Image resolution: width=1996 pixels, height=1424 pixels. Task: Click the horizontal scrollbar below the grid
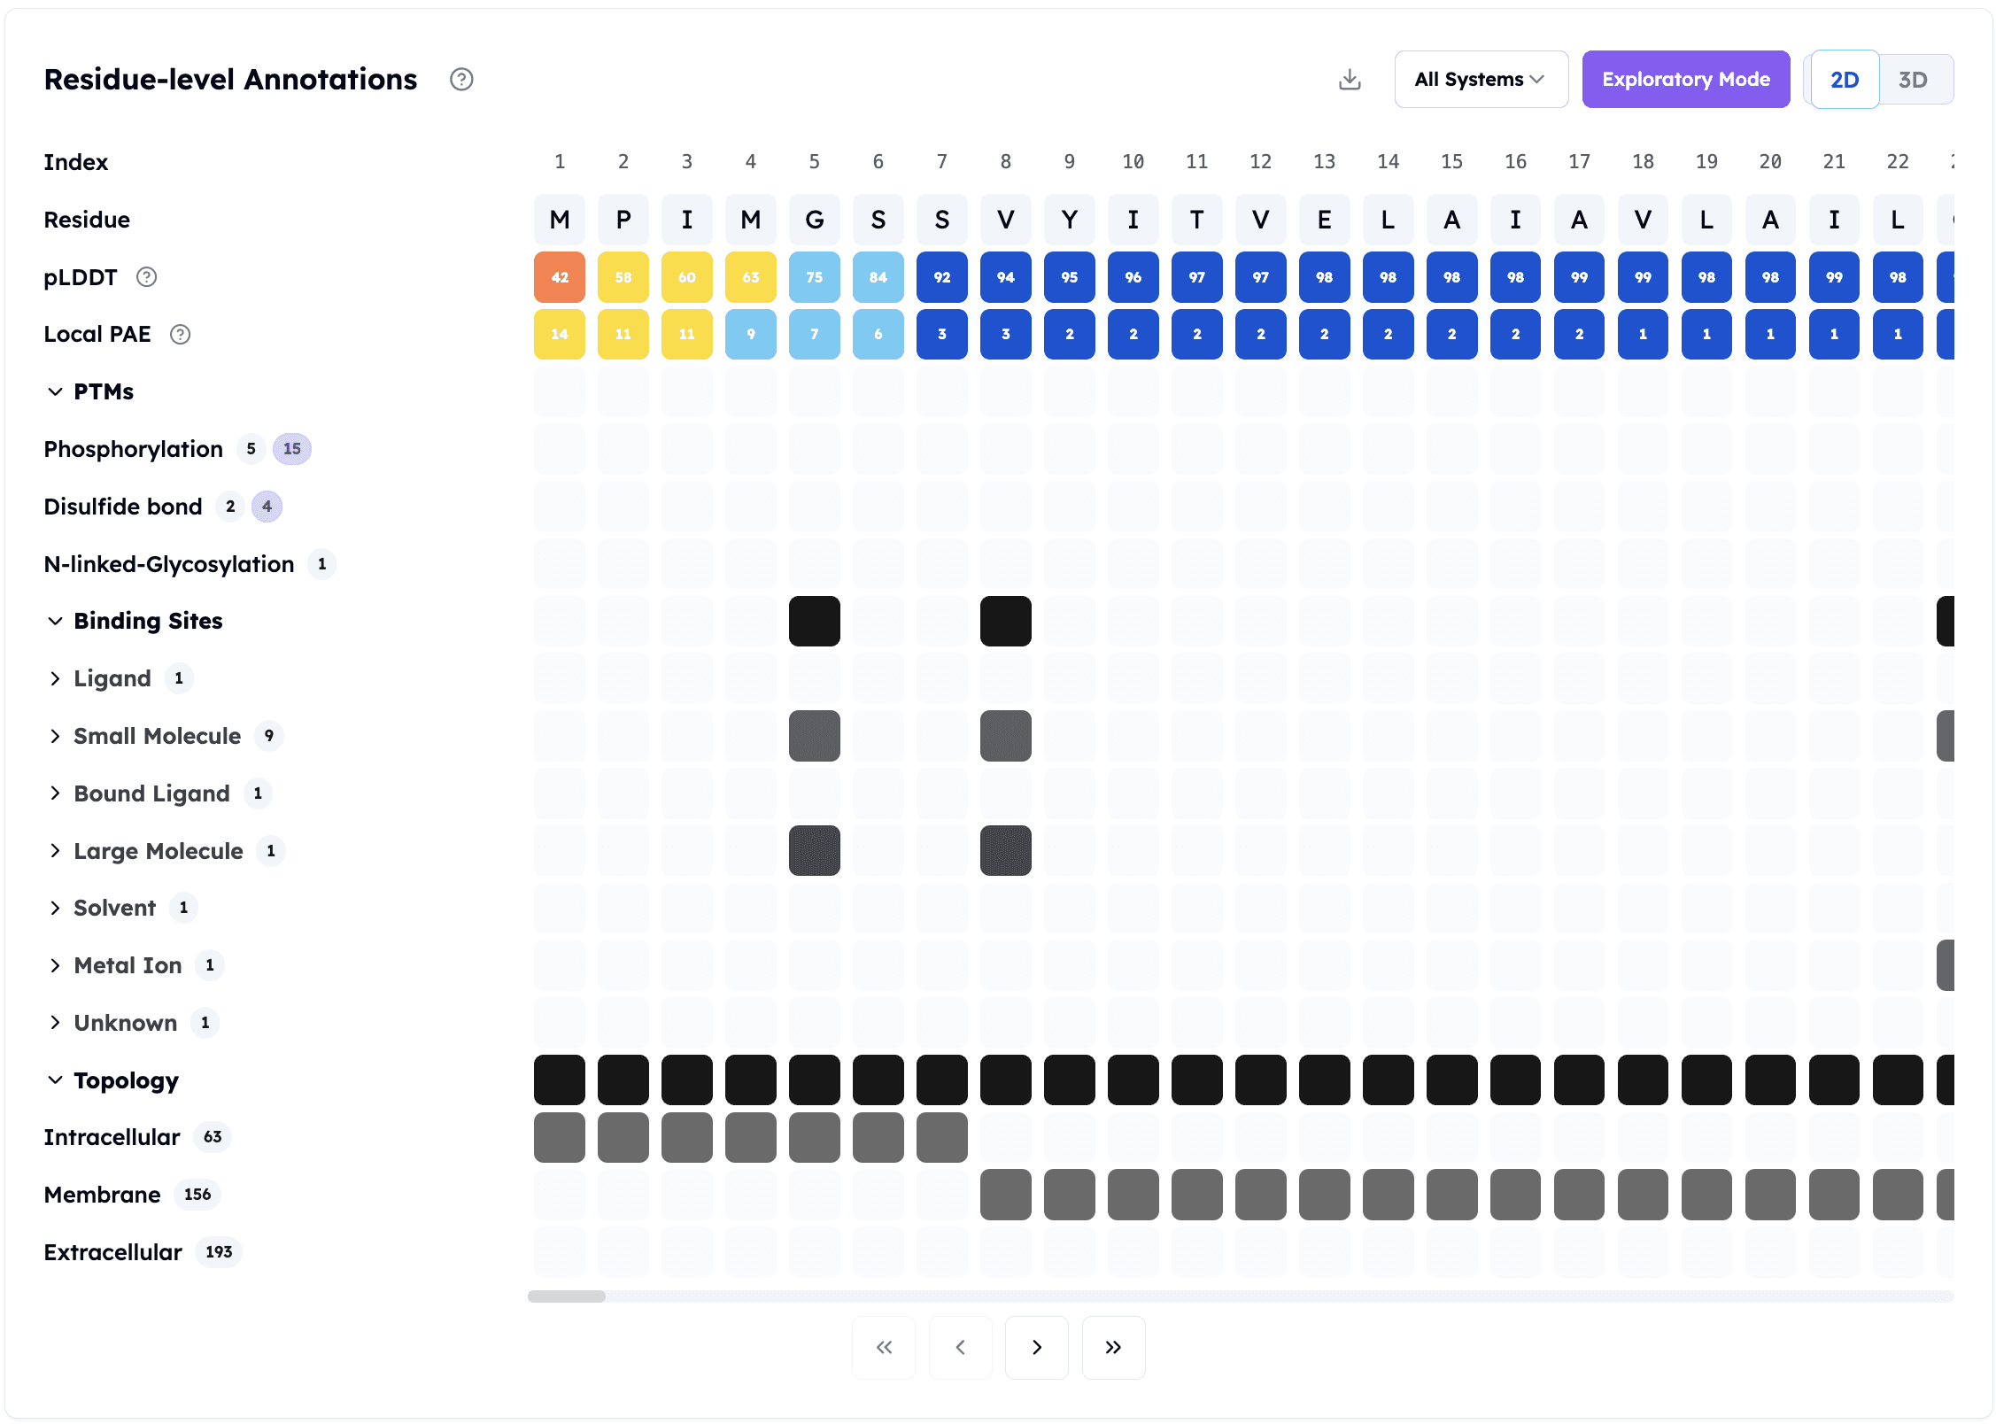568,1296
